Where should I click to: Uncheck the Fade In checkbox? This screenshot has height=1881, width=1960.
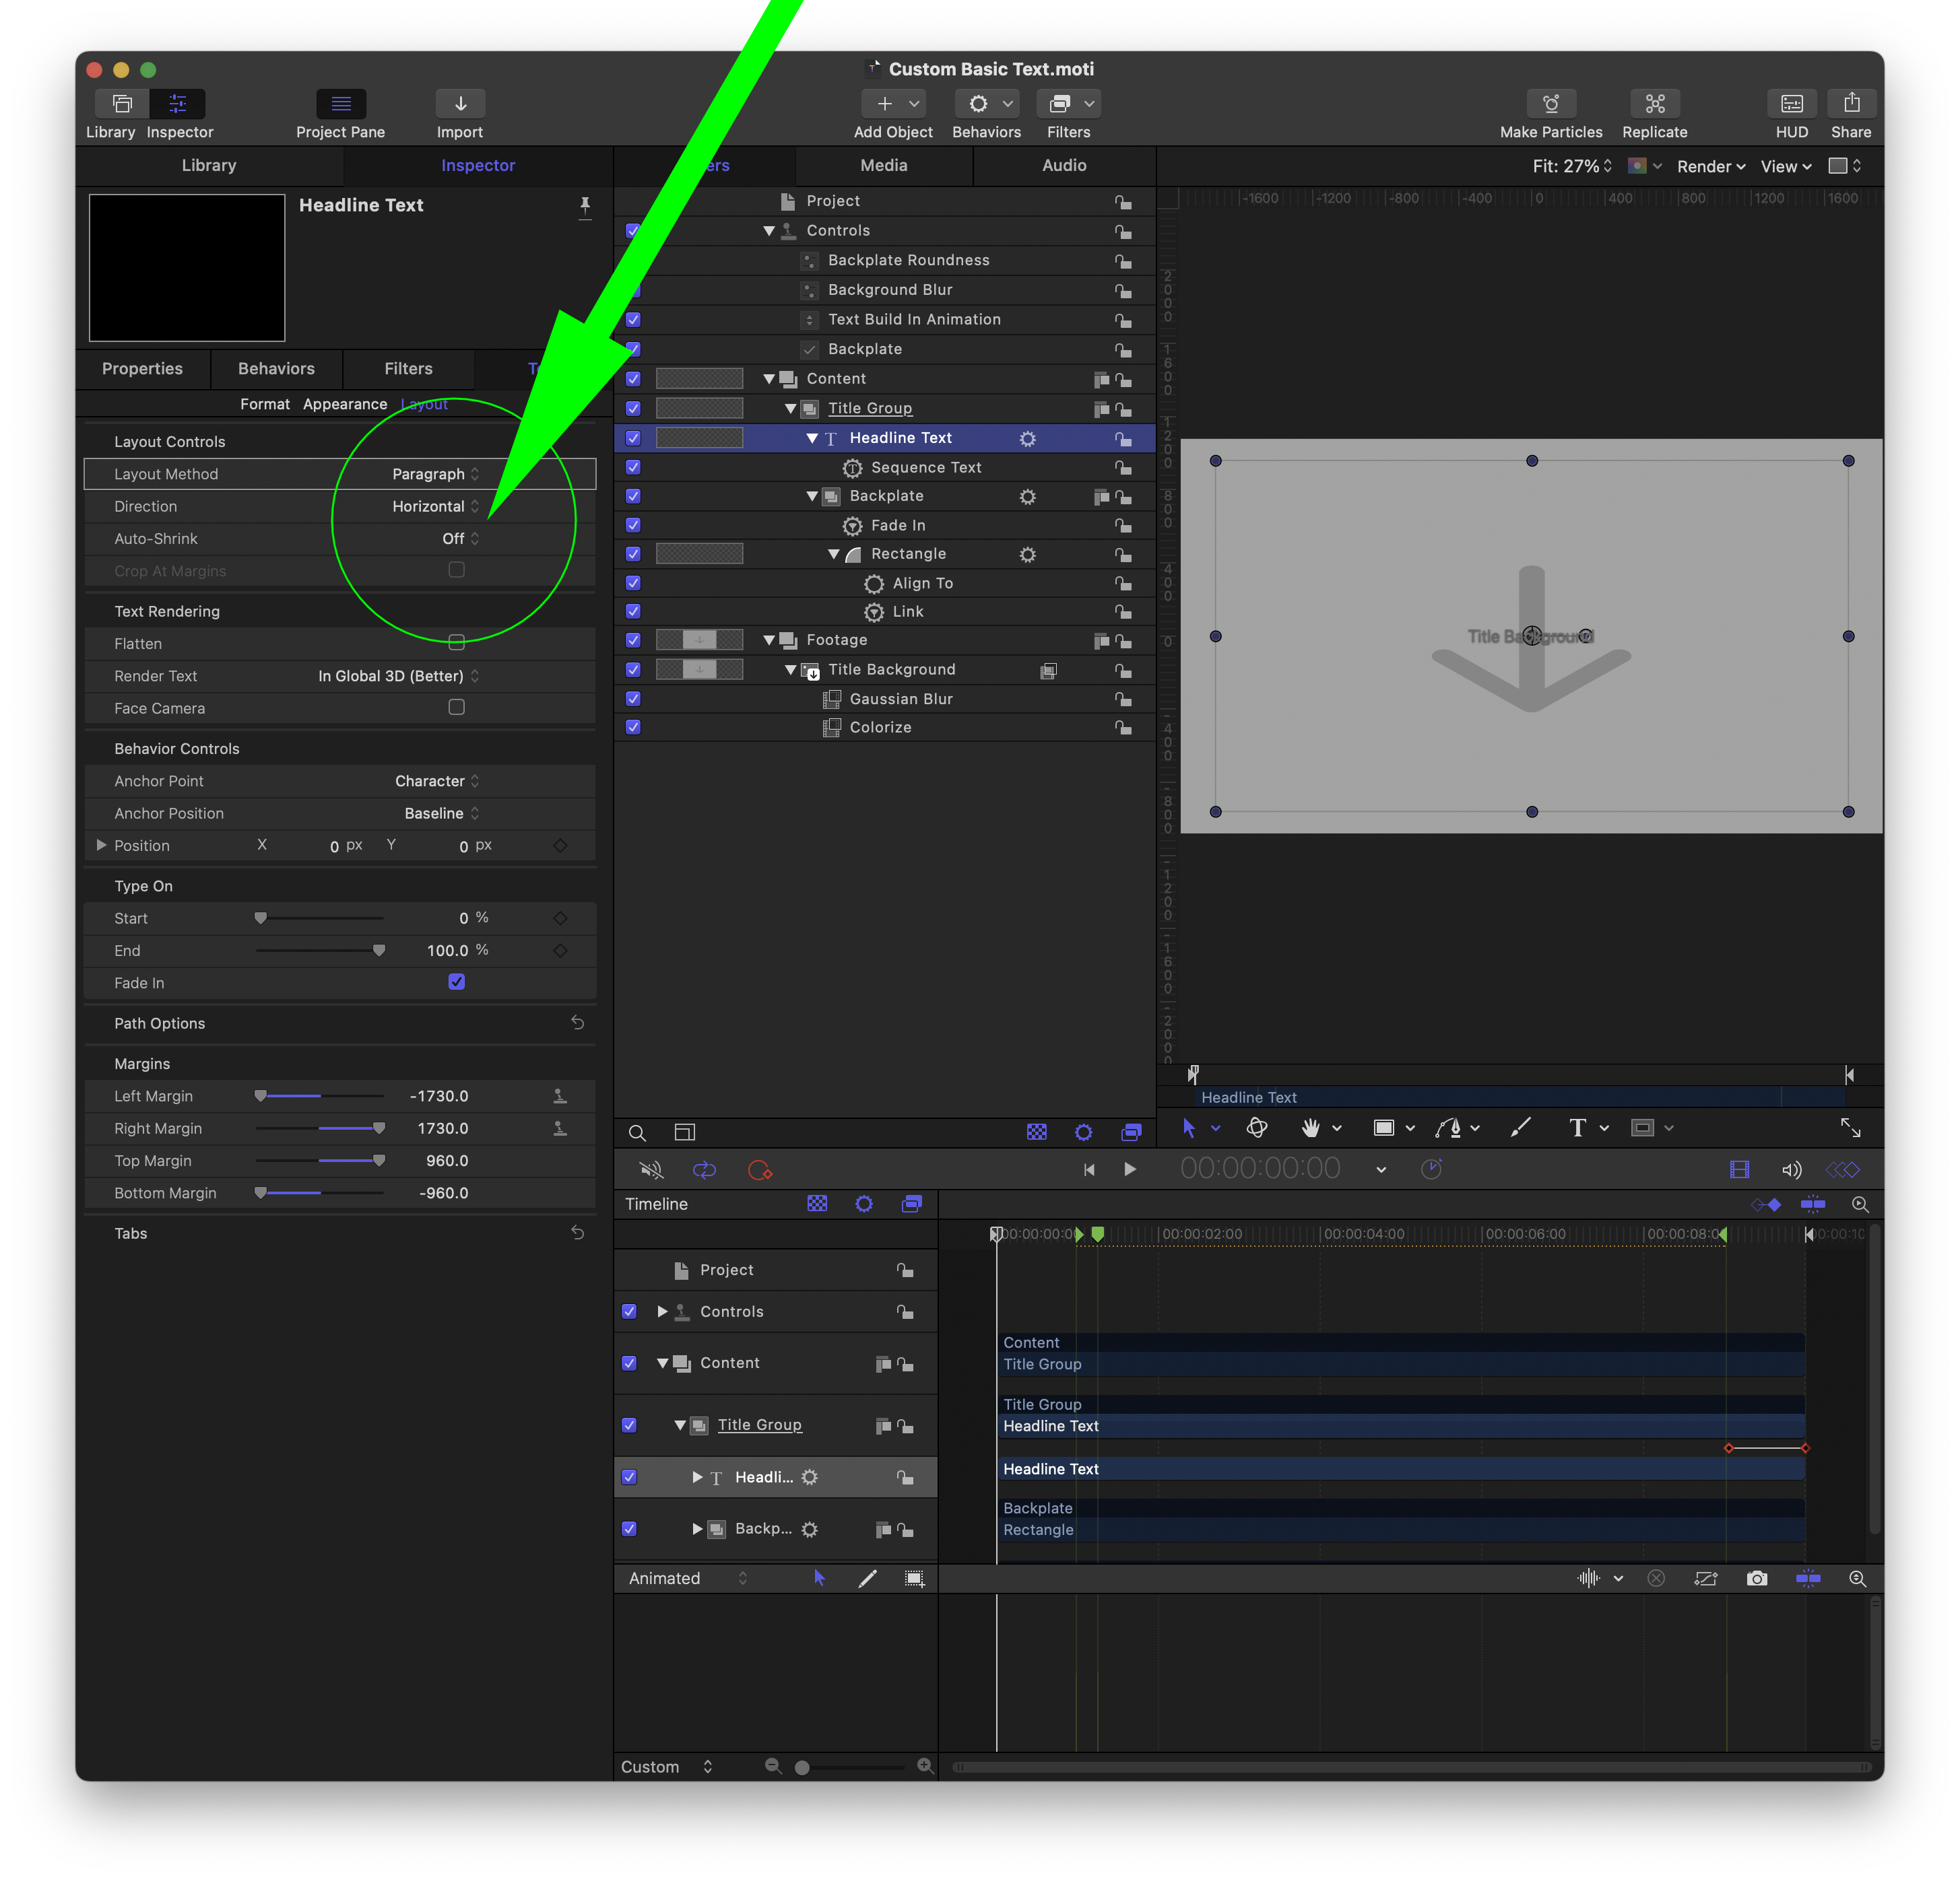[x=456, y=982]
